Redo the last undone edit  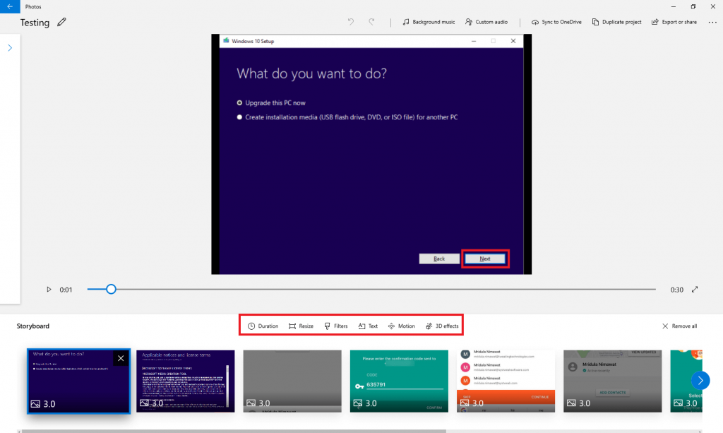pyautogui.click(x=371, y=22)
